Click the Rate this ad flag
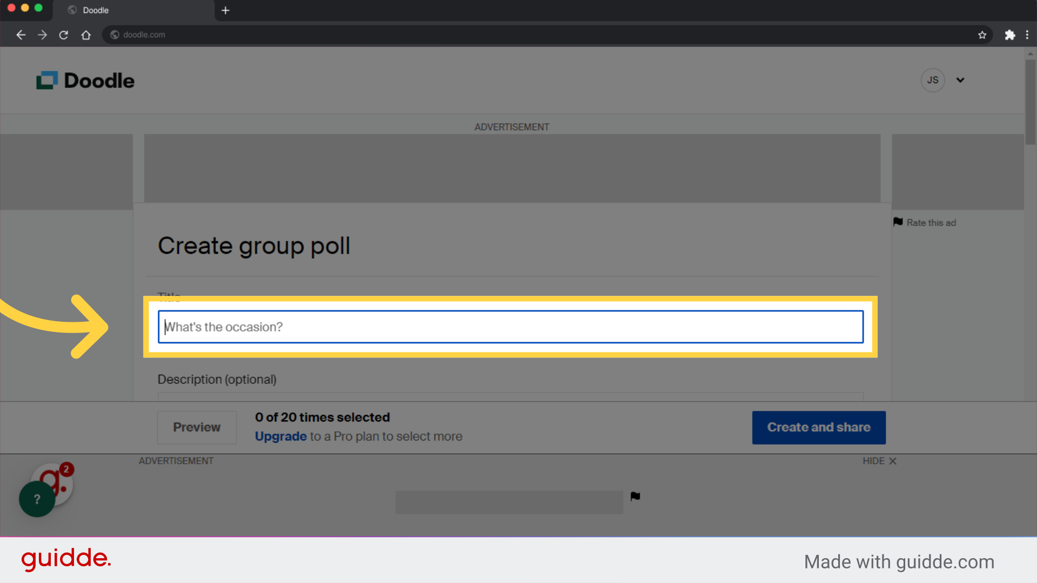The height and width of the screenshot is (583, 1037). point(898,222)
